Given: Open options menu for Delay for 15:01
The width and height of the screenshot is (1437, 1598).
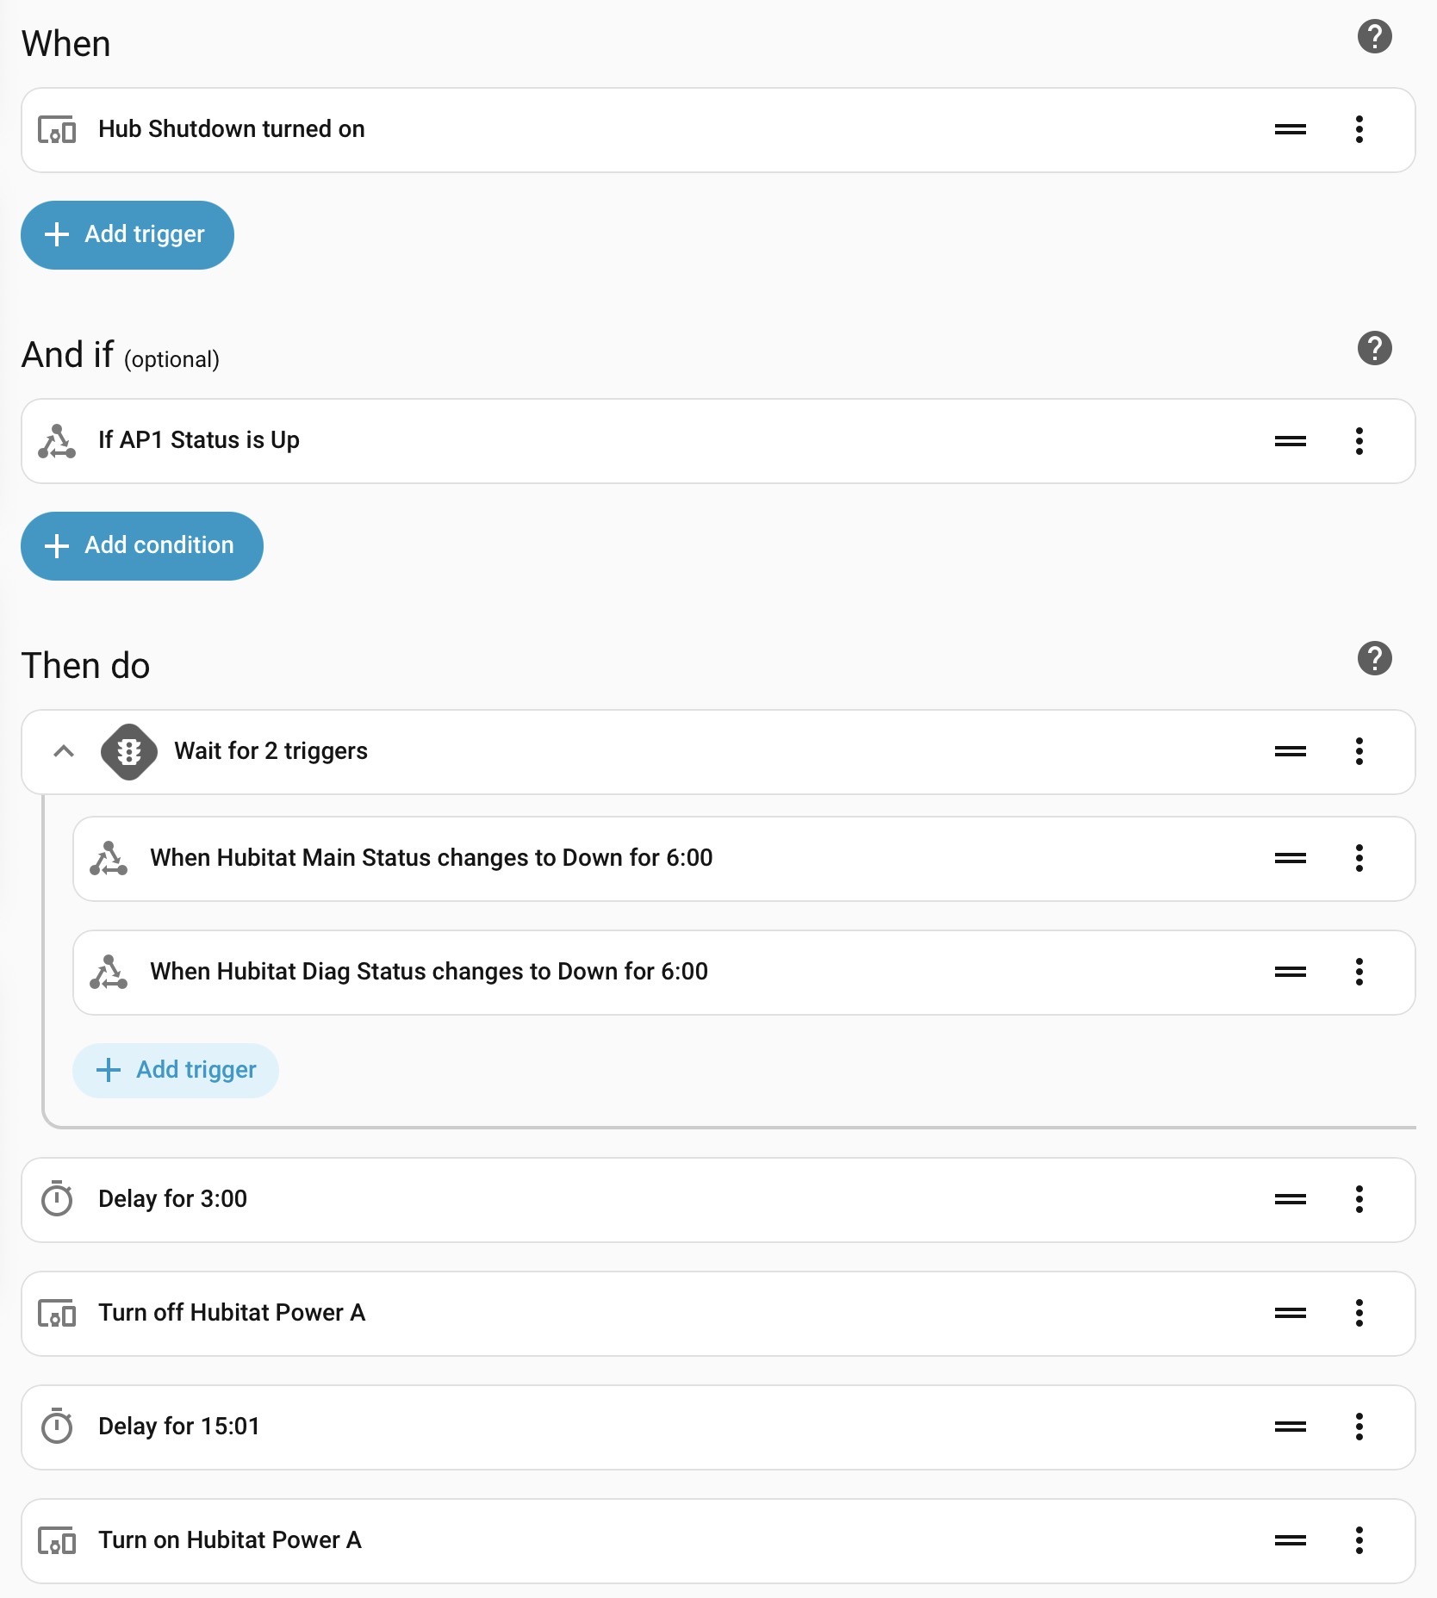Looking at the screenshot, I should [x=1359, y=1427].
